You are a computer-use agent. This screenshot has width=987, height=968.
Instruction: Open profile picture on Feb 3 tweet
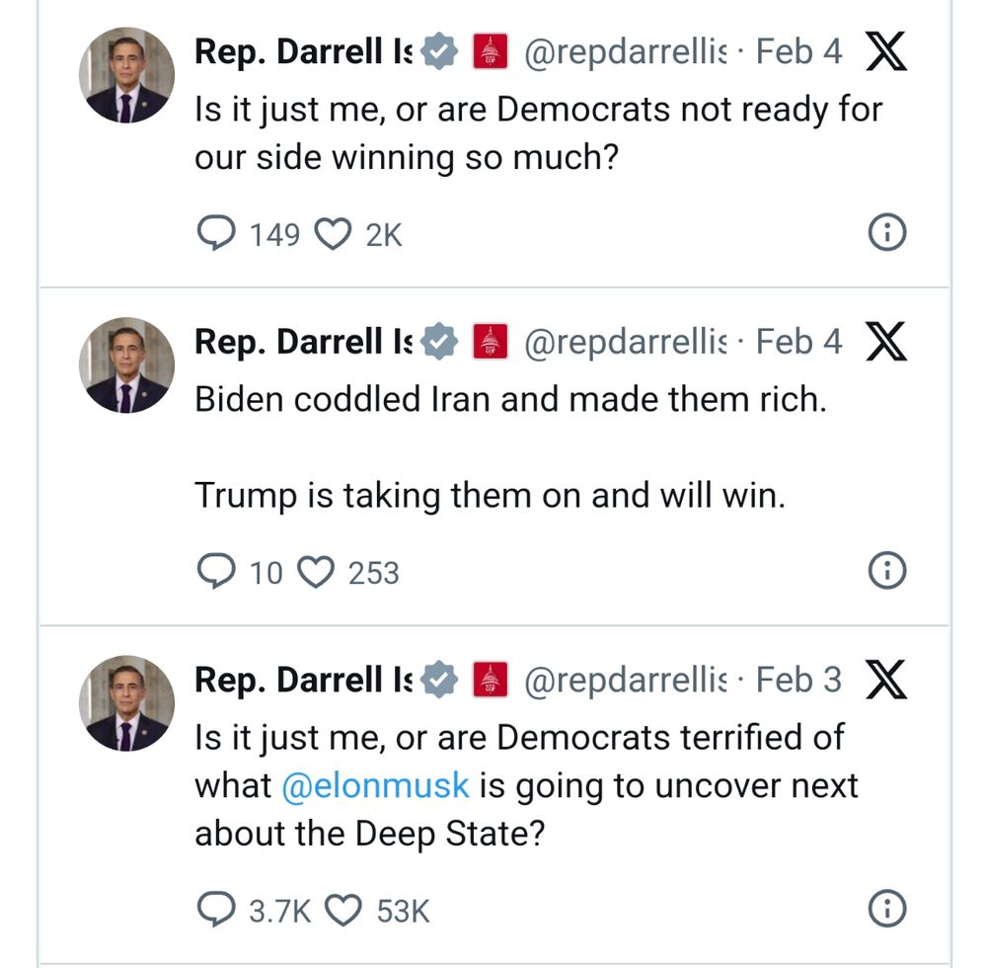point(126,703)
